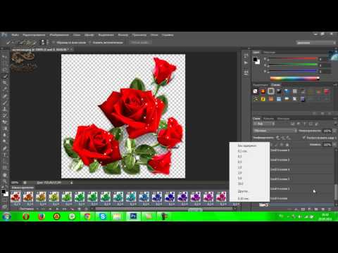Open the looping options 'Постоянно' dropdown
The height and width of the screenshot is (253, 338).
[x=27, y=209]
